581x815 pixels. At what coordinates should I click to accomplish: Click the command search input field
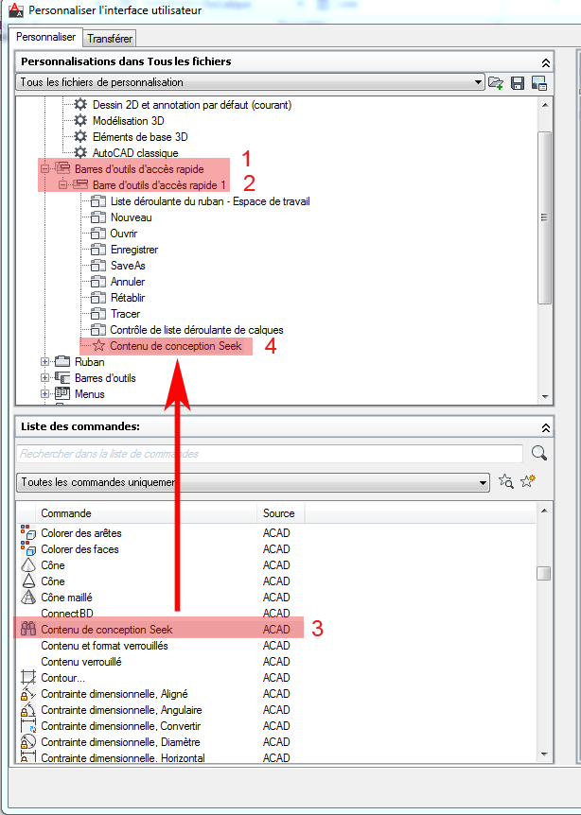pos(270,454)
